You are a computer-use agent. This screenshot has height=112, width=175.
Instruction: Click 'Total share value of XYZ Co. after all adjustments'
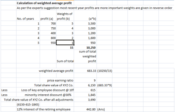pyautogui.click(x=39, y=100)
